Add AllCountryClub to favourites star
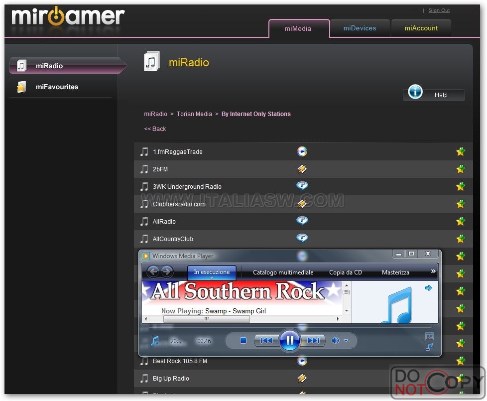Screen dimensions: 487x401 point(461,239)
